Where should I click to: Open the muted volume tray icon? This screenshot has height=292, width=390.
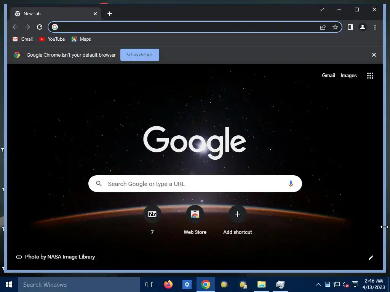click(x=346, y=284)
